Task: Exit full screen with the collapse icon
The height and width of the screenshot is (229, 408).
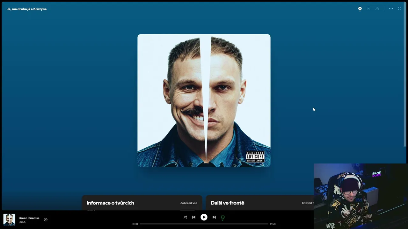Action: click(x=399, y=9)
